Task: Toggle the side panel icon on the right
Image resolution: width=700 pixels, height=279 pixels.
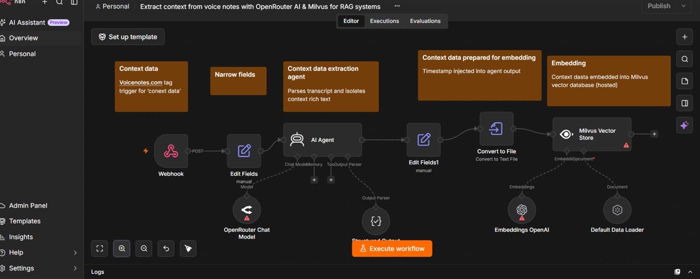Action: click(684, 103)
